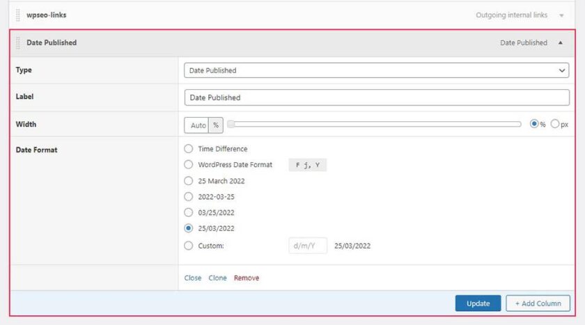This screenshot has height=325, width=585.
Task: Click the custom d/m/Y format field
Action: pos(308,246)
